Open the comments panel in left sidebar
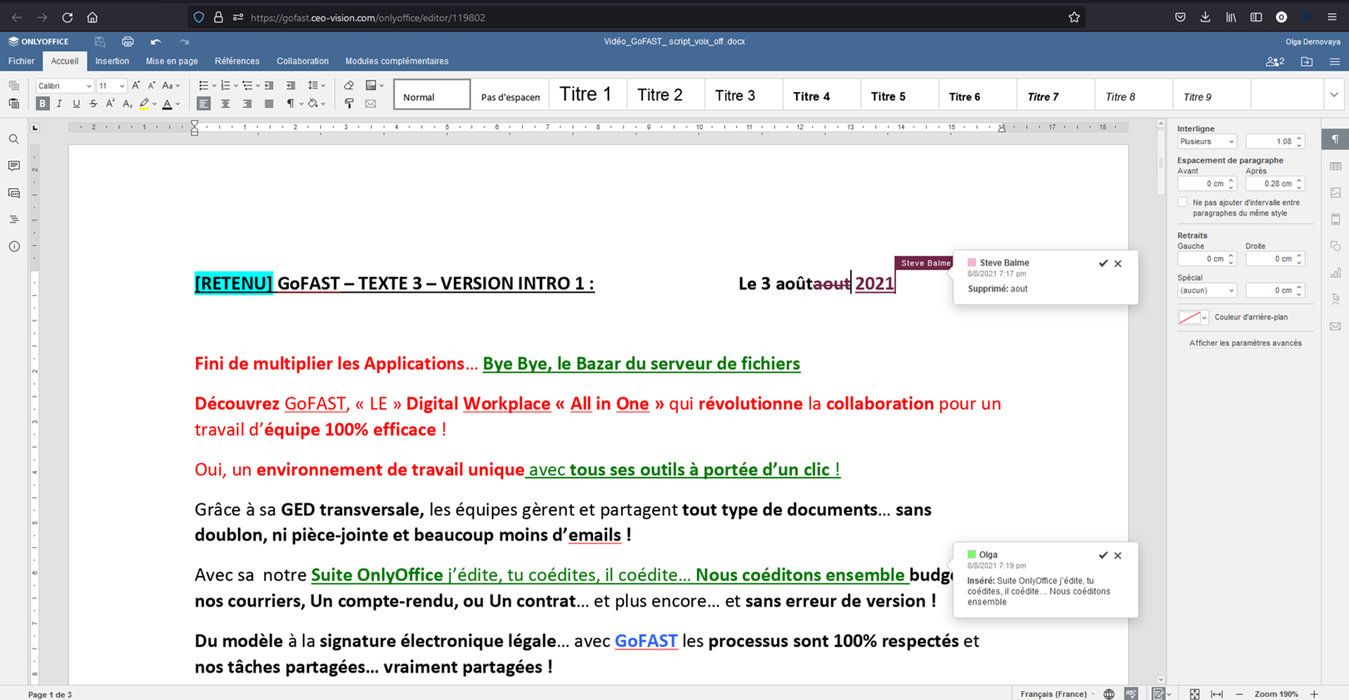Screen dimensions: 1349x700 tap(14, 166)
